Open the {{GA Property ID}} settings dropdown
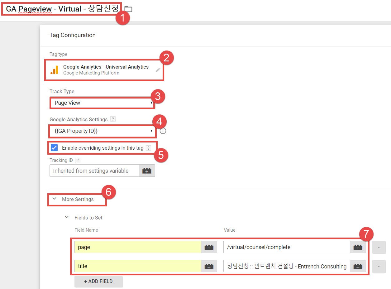Screen dimensions: 391x289 tap(102, 131)
